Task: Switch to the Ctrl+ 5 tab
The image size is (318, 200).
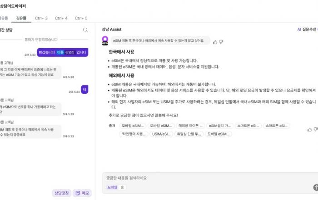Action: click(x=81, y=18)
